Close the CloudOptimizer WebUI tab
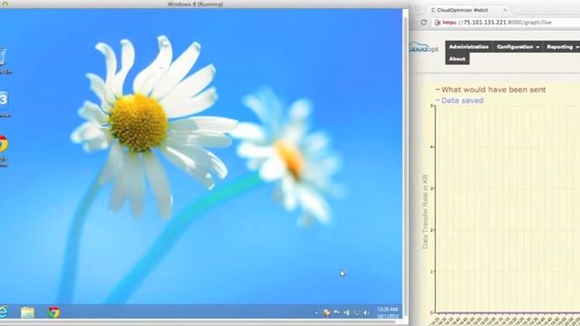This screenshot has height=326, width=580. coord(505,10)
